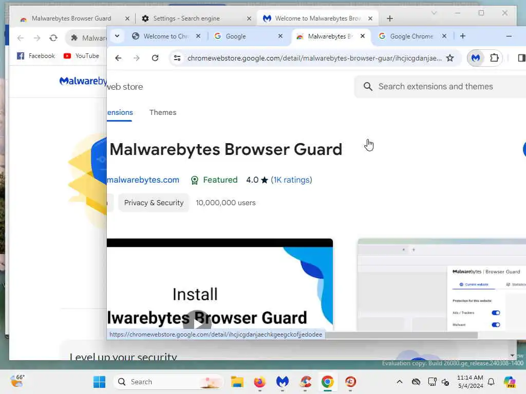
Task: Click the Privacy & Security category chip
Action: coord(154,203)
